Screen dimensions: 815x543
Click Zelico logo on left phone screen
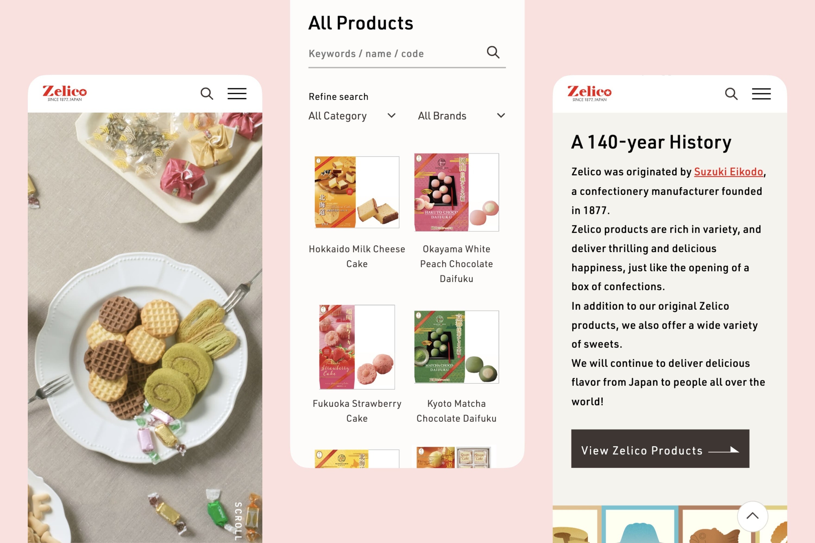click(64, 93)
